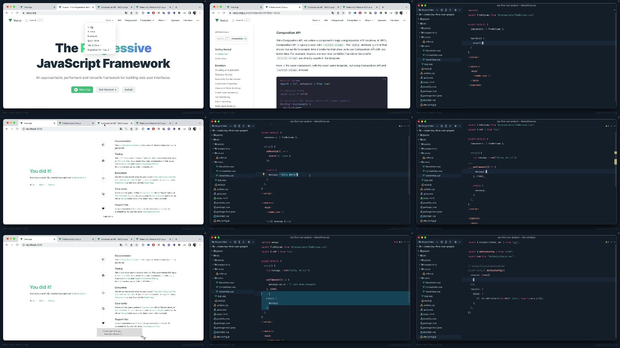Click Documentation icon on Hello World localhost page
Image resolution: width=620 pixels, height=348 pixels.
103,145
